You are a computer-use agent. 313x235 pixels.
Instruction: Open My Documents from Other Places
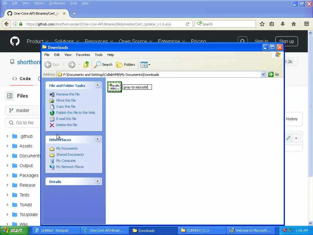click(x=67, y=148)
